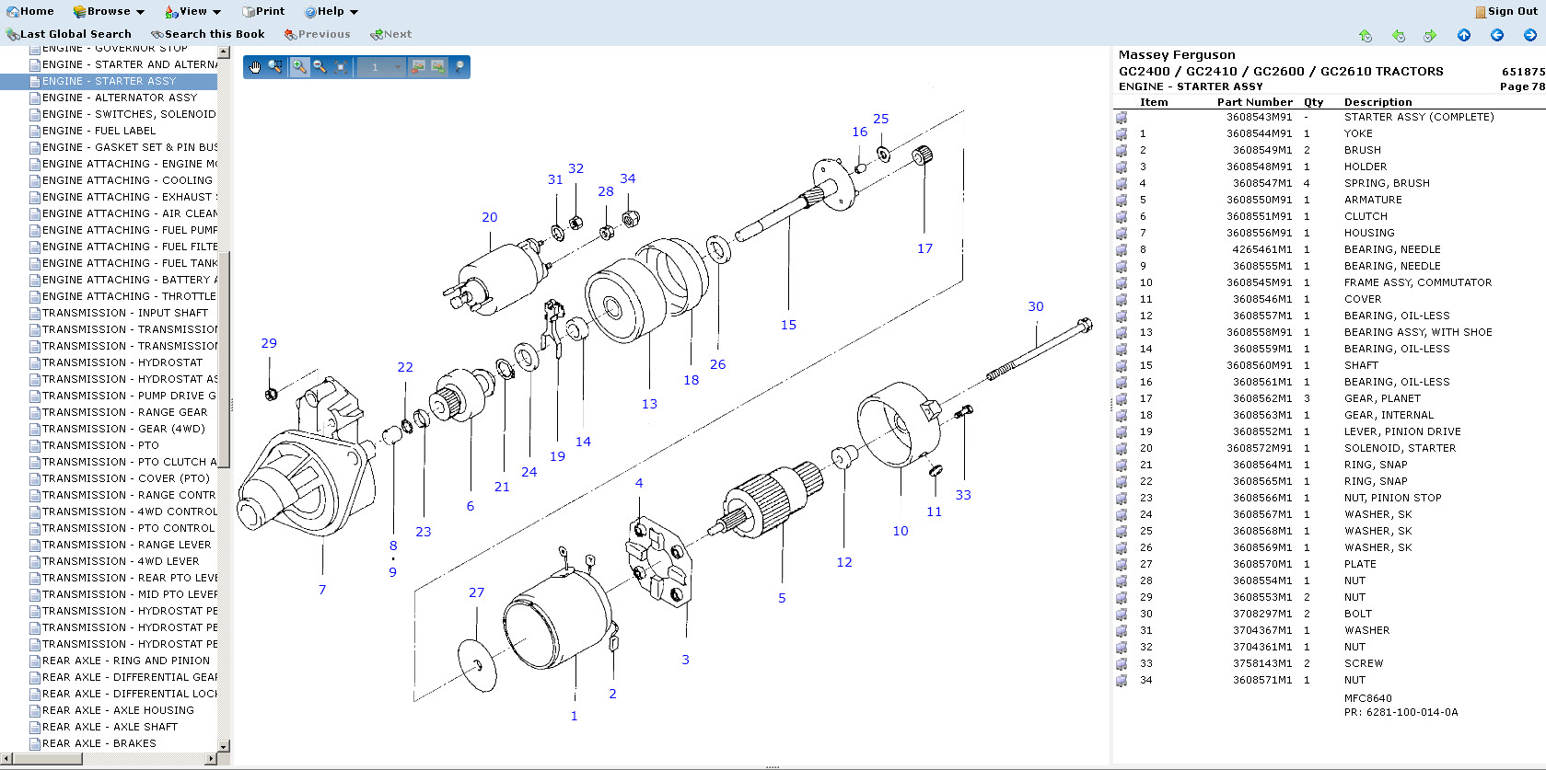The image size is (1546, 770).
Task: Click the search magnifier in the diagram toolbar
Action: pos(459,67)
